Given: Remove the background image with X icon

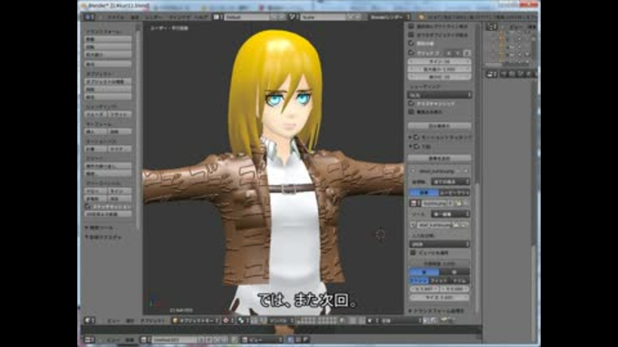Looking at the screenshot, I should pyautogui.click(x=466, y=171).
